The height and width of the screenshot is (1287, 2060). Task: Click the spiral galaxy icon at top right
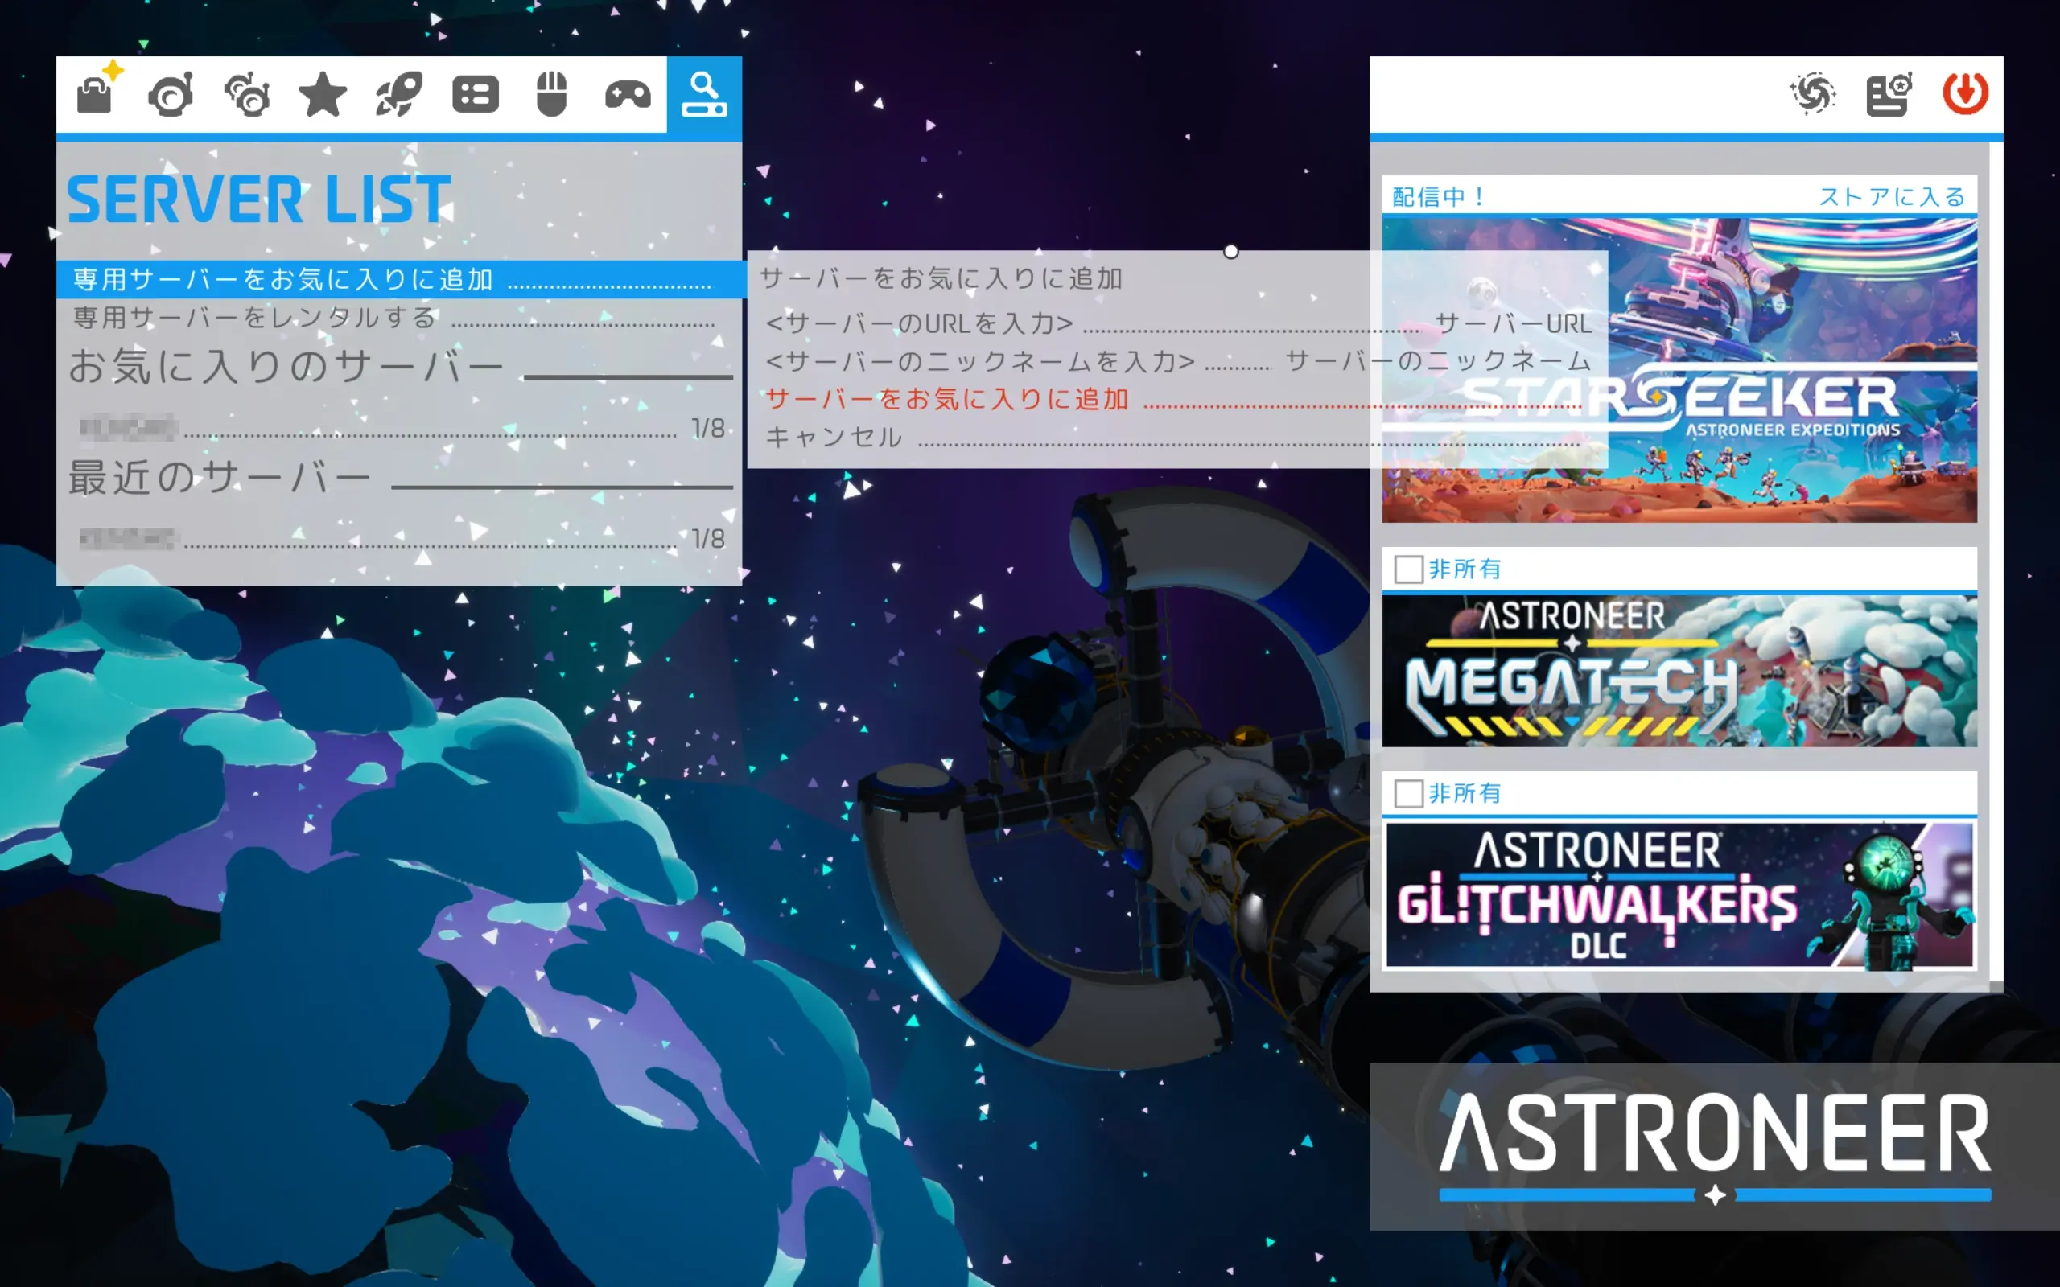[x=1812, y=93]
